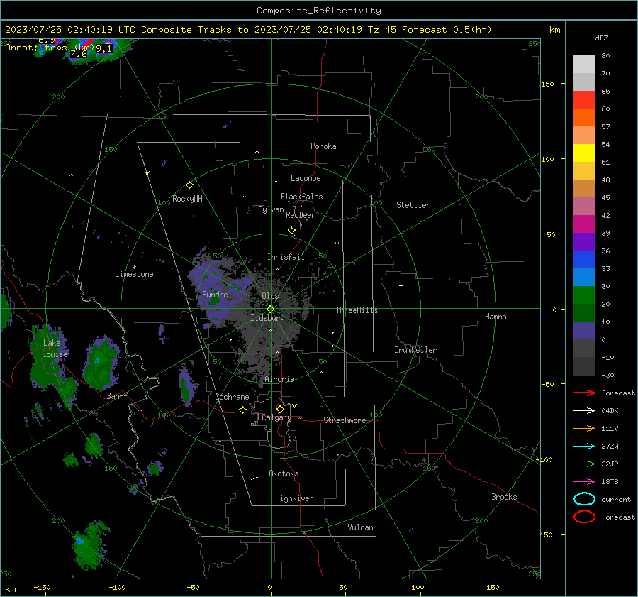Screen dimensions: 638x597
Task: Click the Cochrane town label
Action: 232,397
